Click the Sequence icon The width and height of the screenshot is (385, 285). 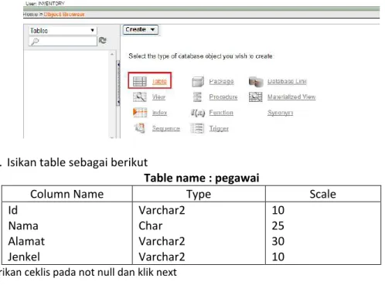click(139, 128)
